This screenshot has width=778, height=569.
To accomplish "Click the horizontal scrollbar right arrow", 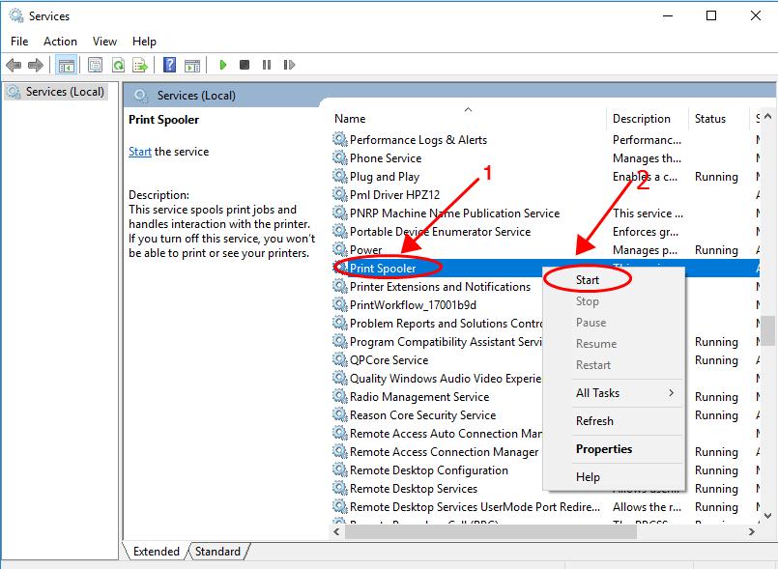I will tap(752, 531).
